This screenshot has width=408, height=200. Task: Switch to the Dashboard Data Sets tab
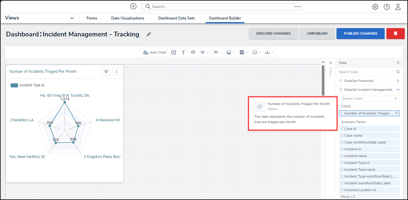coord(176,18)
